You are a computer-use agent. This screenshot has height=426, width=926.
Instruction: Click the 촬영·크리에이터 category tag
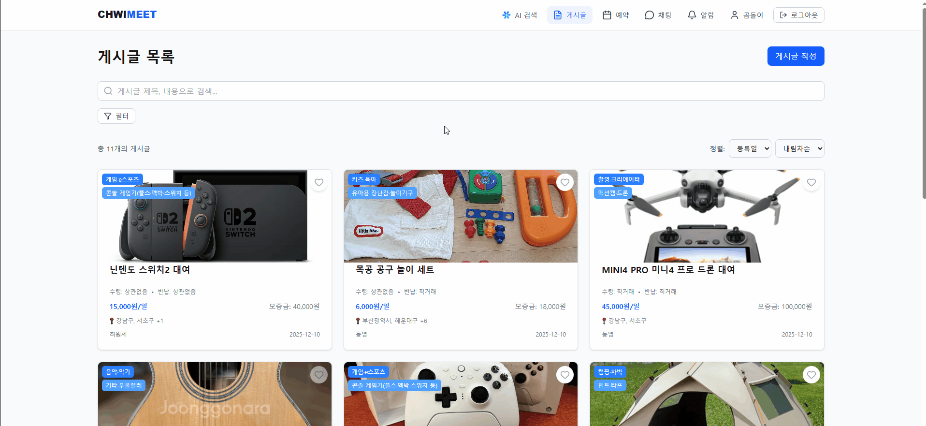[619, 179]
